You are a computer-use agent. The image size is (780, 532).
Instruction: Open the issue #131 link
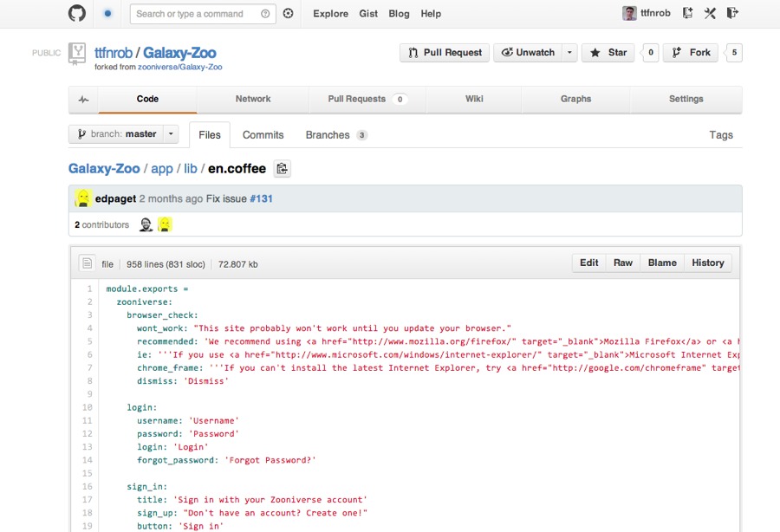[x=261, y=198]
